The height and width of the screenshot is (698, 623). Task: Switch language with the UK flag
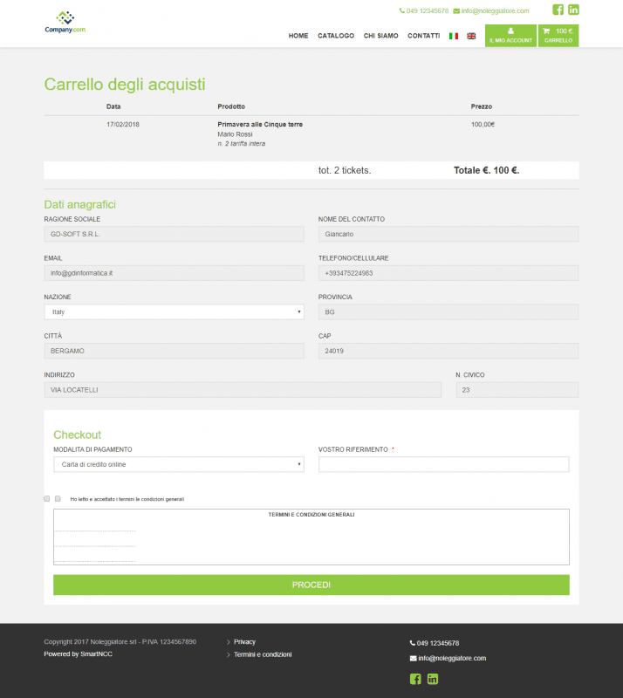pyautogui.click(x=471, y=36)
